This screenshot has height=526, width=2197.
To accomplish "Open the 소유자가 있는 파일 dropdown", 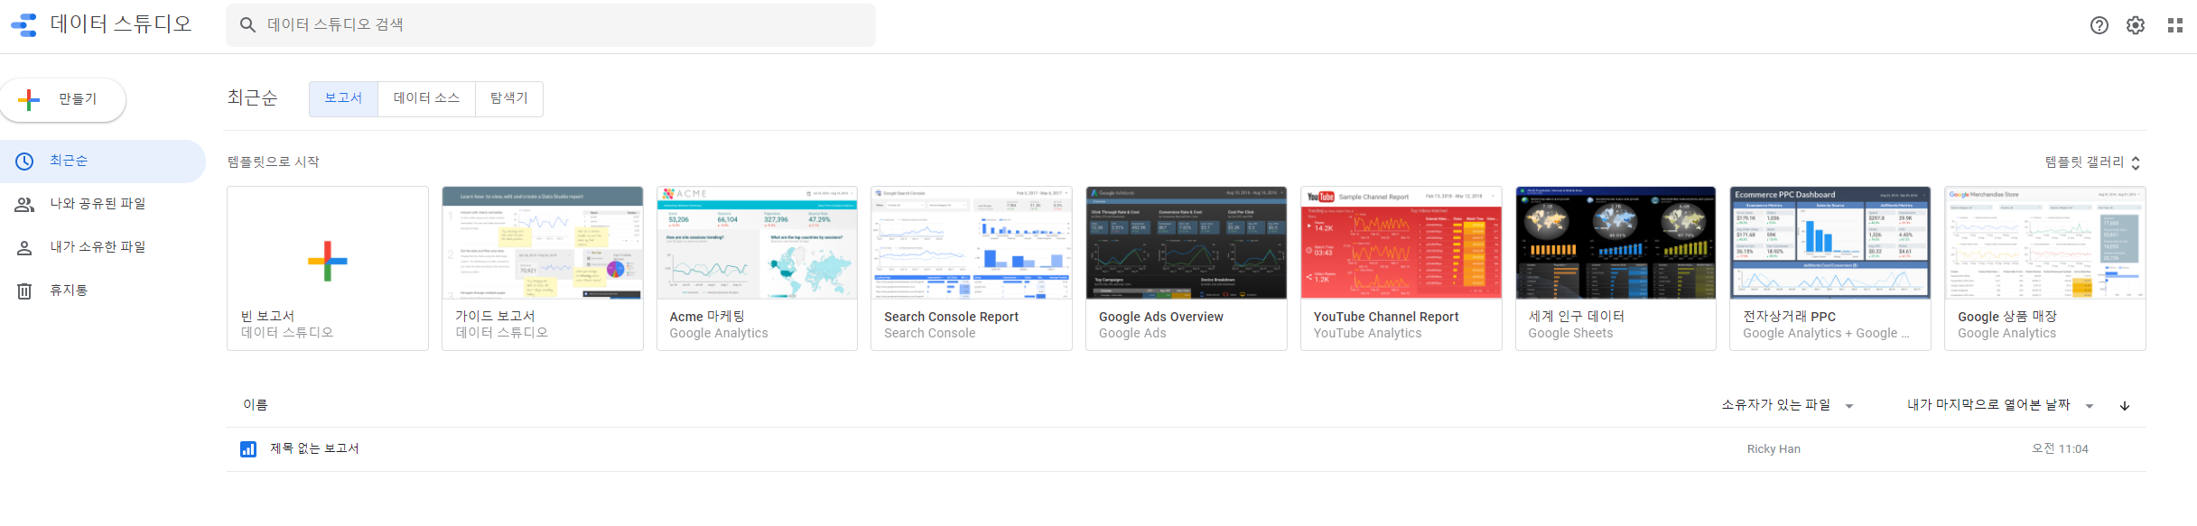I will tap(1788, 406).
